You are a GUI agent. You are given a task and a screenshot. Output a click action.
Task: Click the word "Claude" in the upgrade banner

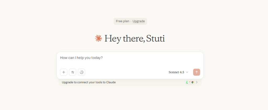click(x=110, y=82)
